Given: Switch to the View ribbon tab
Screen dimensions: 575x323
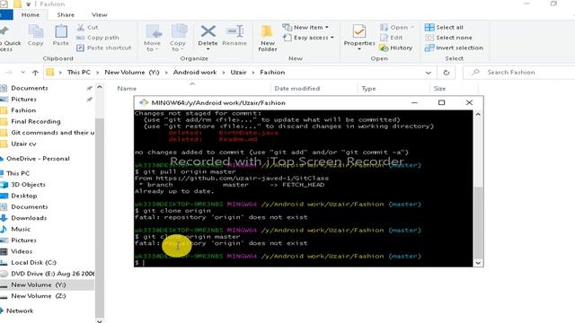Looking at the screenshot, I should (x=100, y=14).
